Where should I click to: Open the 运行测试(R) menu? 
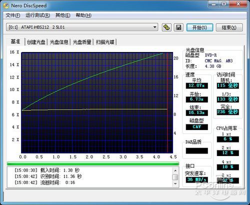point(38,15)
